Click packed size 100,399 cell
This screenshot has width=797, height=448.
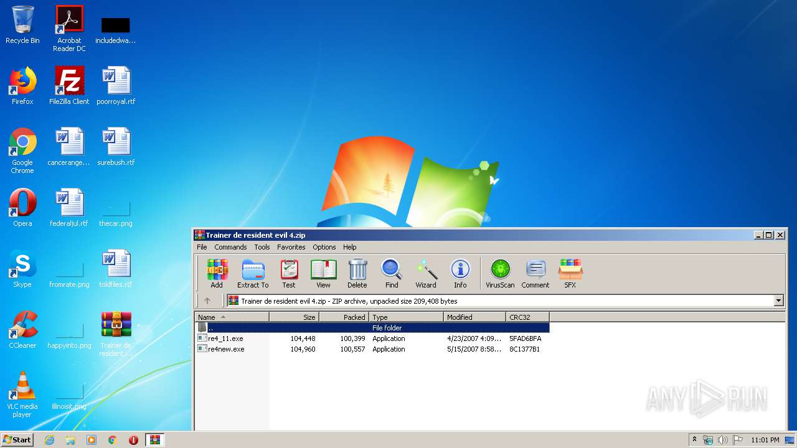click(x=352, y=338)
